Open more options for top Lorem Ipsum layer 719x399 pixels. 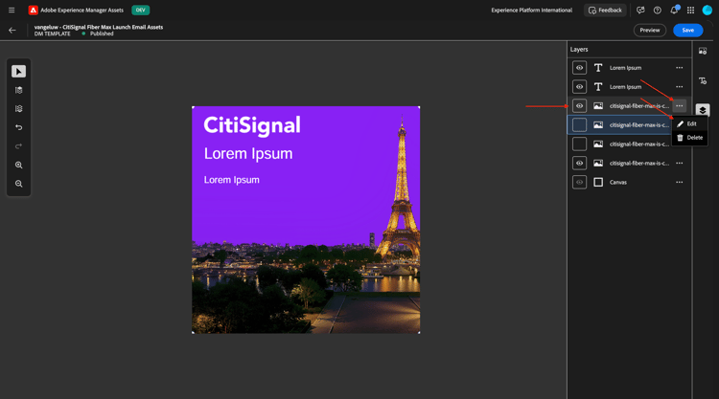pyautogui.click(x=679, y=68)
